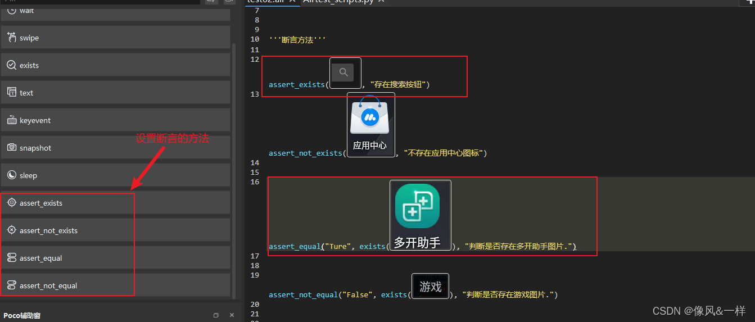Image resolution: width=755 pixels, height=322 pixels.
Task: Choose the text input command
Action: 115,93
